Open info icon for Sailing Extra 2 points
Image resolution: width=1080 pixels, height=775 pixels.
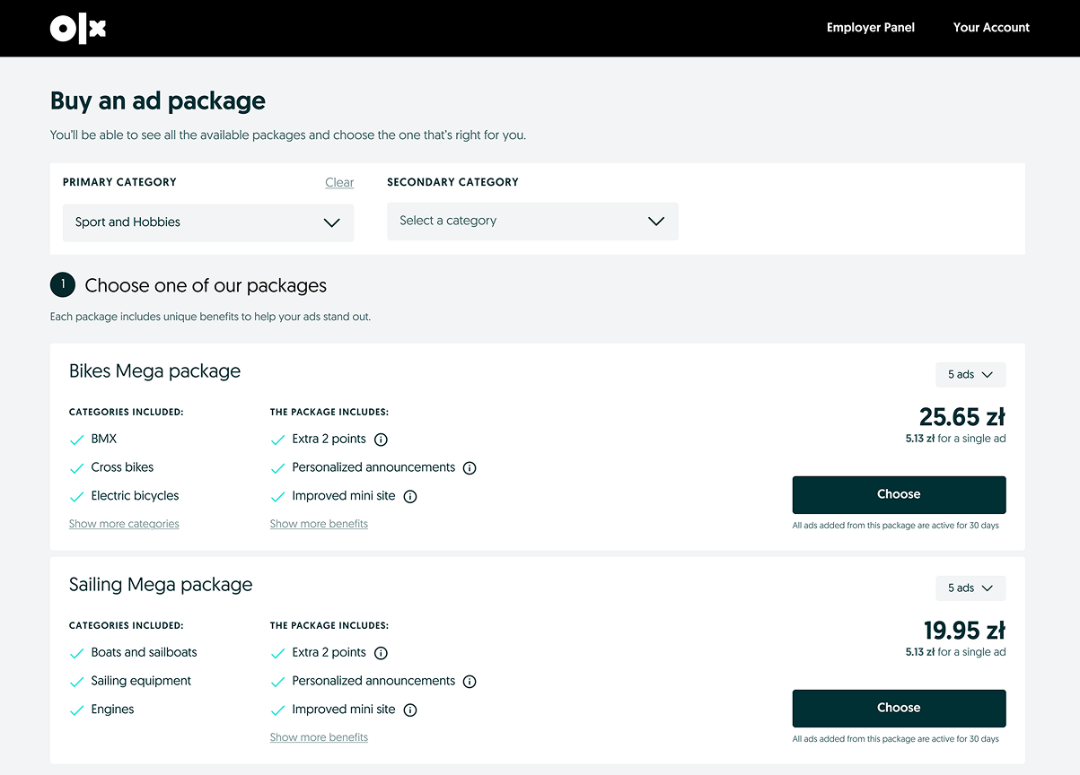click(381, 653)
